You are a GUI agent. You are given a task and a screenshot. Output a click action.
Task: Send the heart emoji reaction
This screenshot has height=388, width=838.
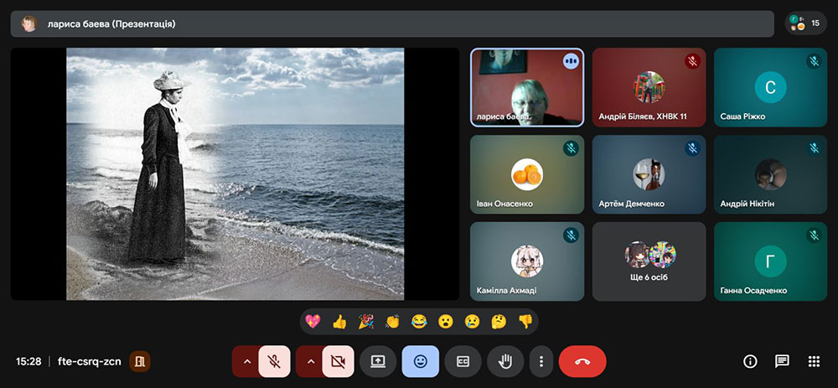[x=313, y=321]
